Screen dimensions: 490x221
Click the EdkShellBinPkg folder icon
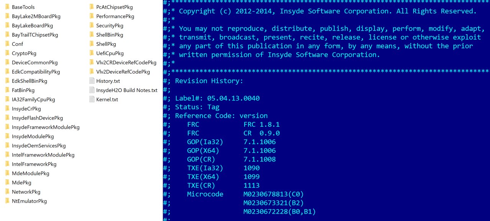click(7, 81)
